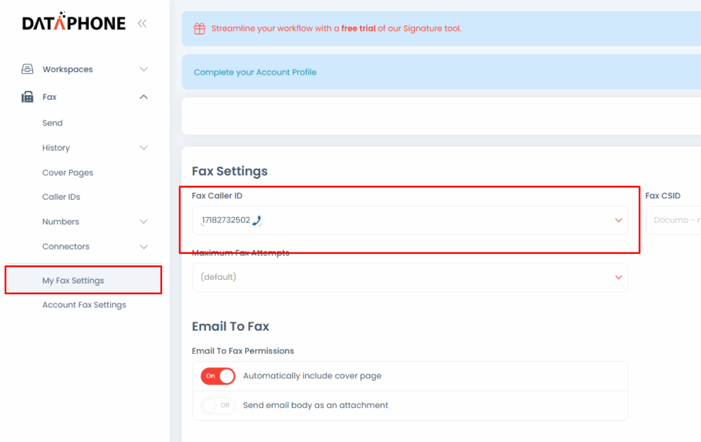Click the Fax CSID input field
701x442 pixels.
(674, 220)
